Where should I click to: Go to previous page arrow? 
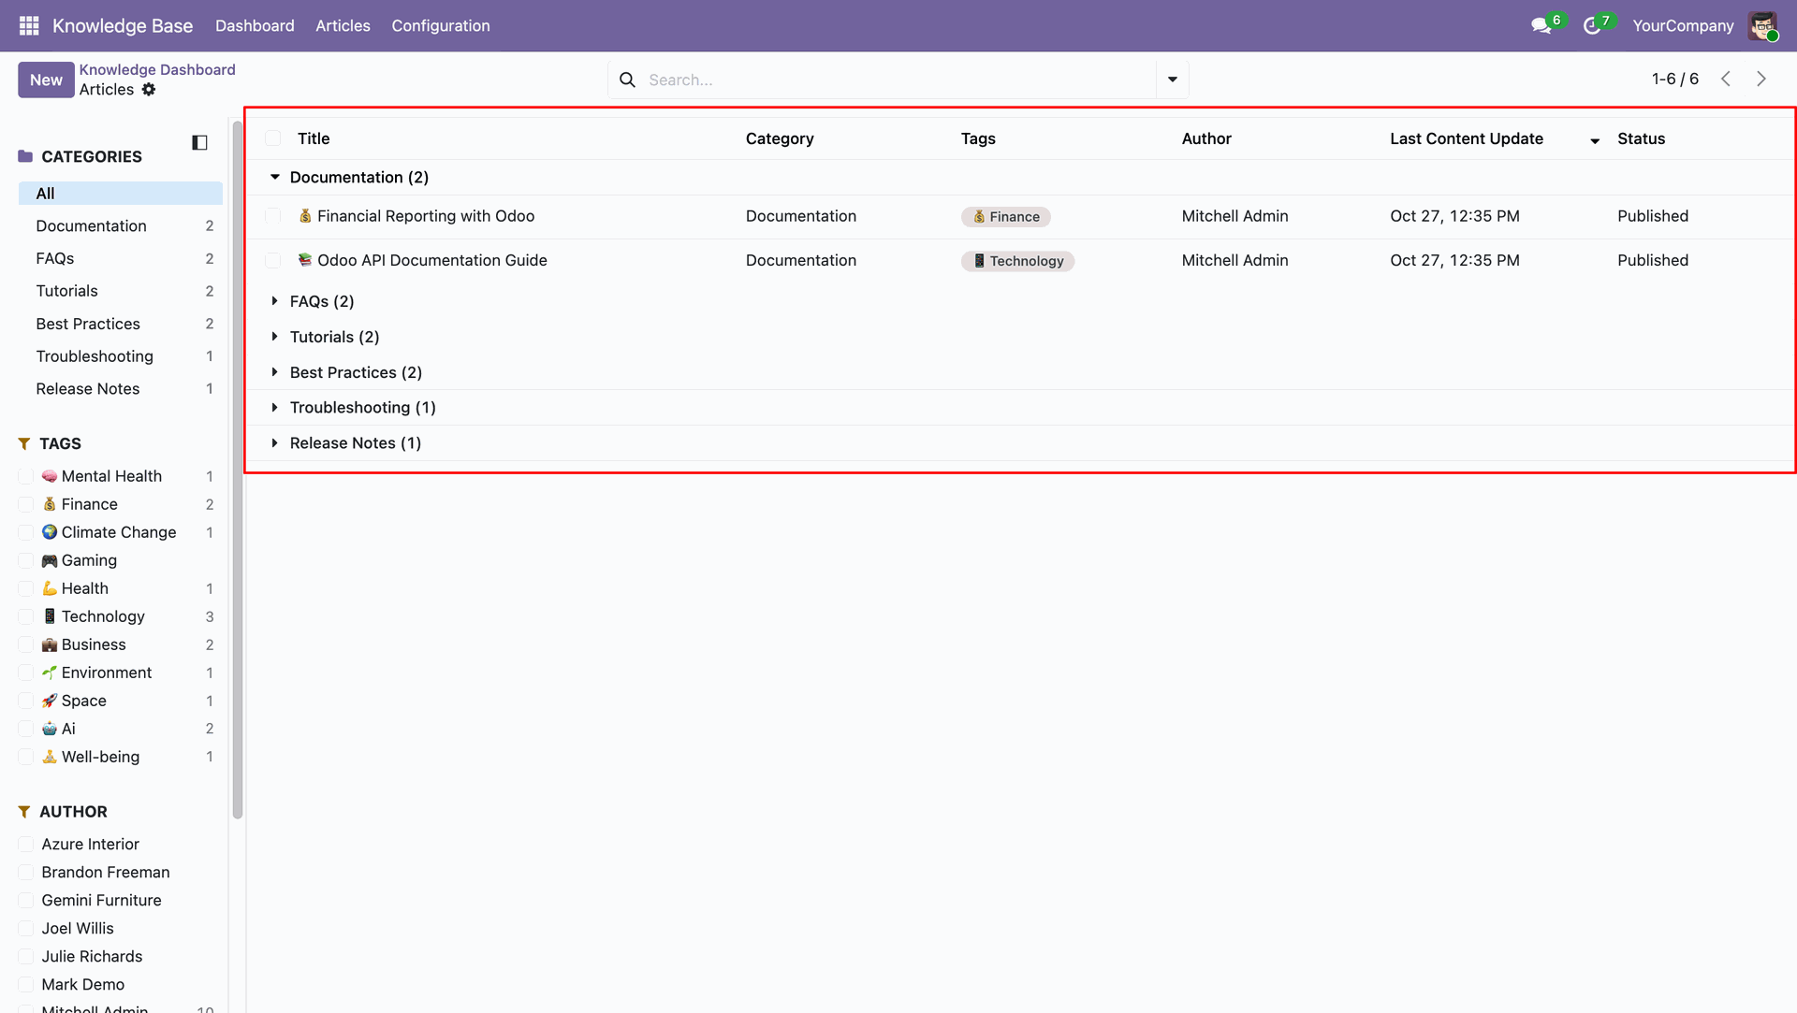1726,80
